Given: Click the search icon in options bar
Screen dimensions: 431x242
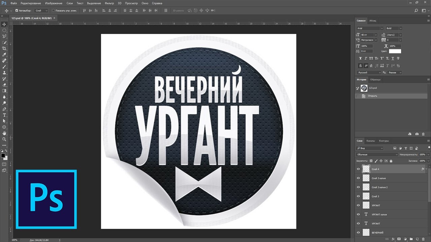Looking at the screenshot, I should pyautogui.click(x=416, y=10).
